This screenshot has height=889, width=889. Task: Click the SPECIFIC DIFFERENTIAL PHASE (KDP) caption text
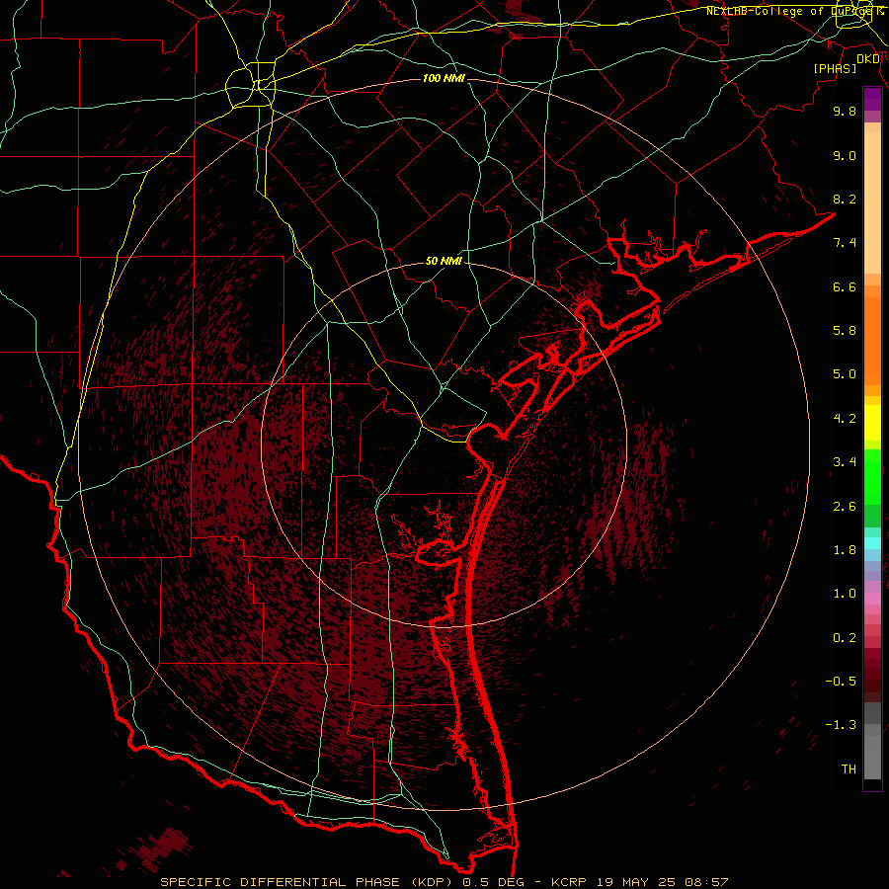coord(305,882)
